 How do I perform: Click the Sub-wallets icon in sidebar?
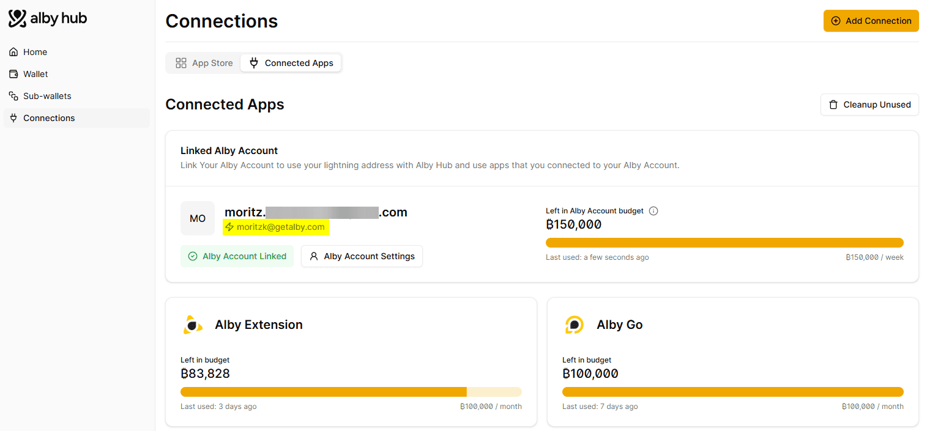click(13, 96)
